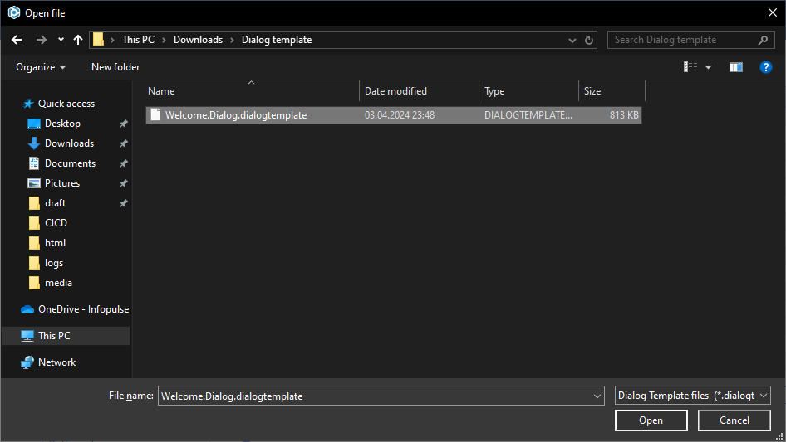Open the Organize menu
Viewport: 786px width, 442px height.
(41, 67)
